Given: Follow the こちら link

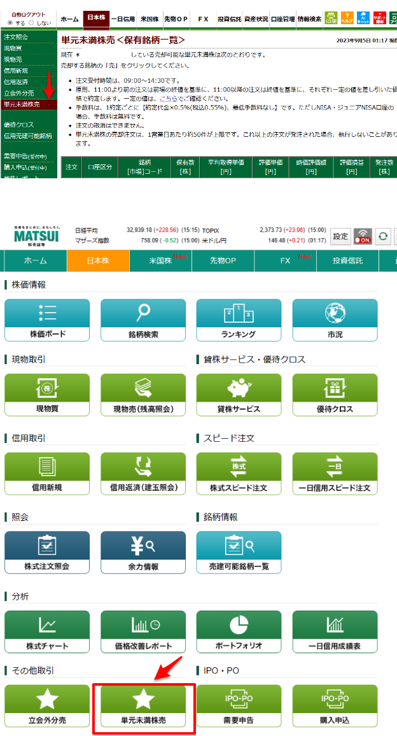Looking at the screenshot, I should 169,99.
